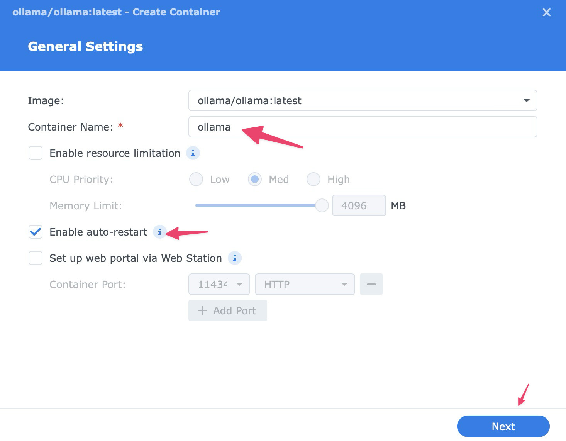This screenshot has height=441, width=566.
Task: Uncheck Enable auto-restart
Action: point(35,232)
